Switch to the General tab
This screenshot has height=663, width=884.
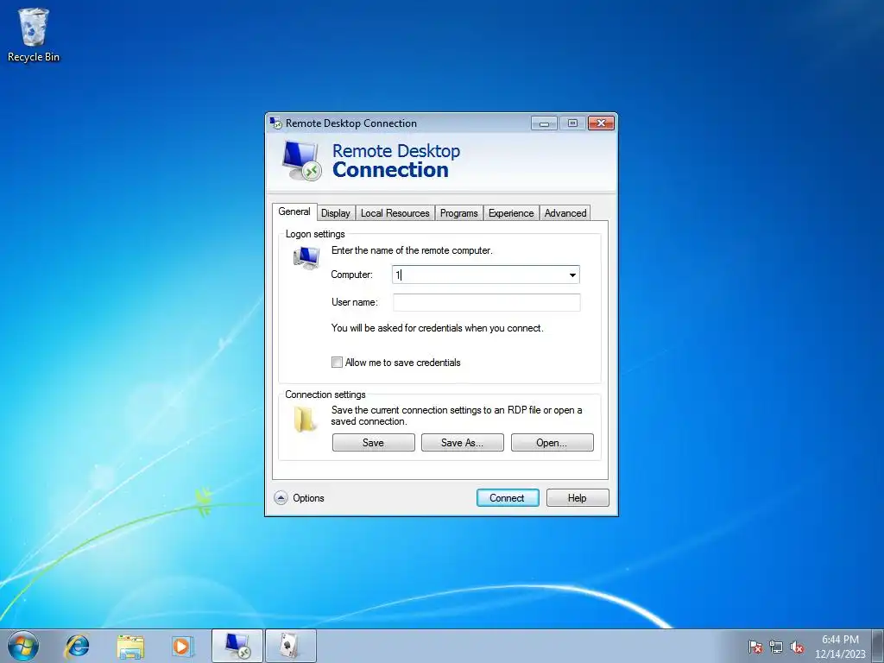coord(294,212)
